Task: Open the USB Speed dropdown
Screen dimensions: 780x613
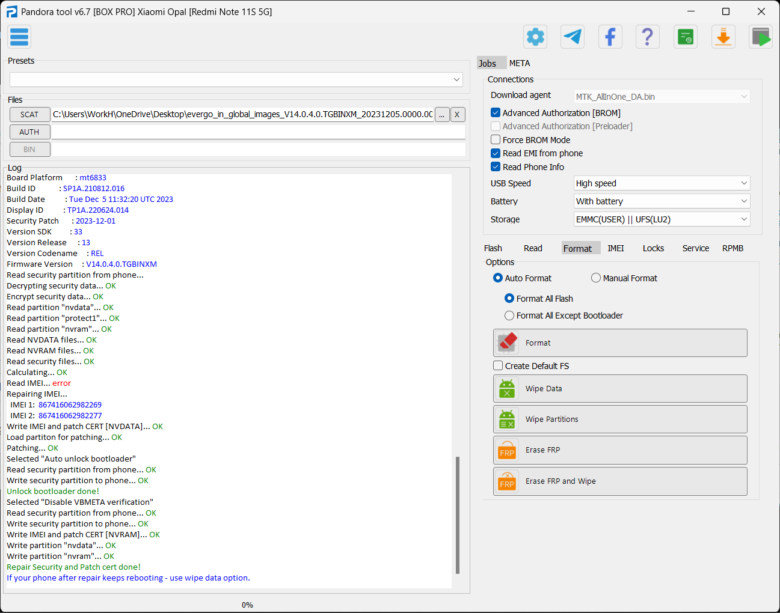Action: click(x=662, y=183)
